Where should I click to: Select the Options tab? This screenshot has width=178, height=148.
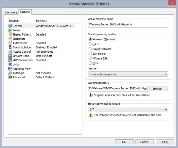(25, 12)
